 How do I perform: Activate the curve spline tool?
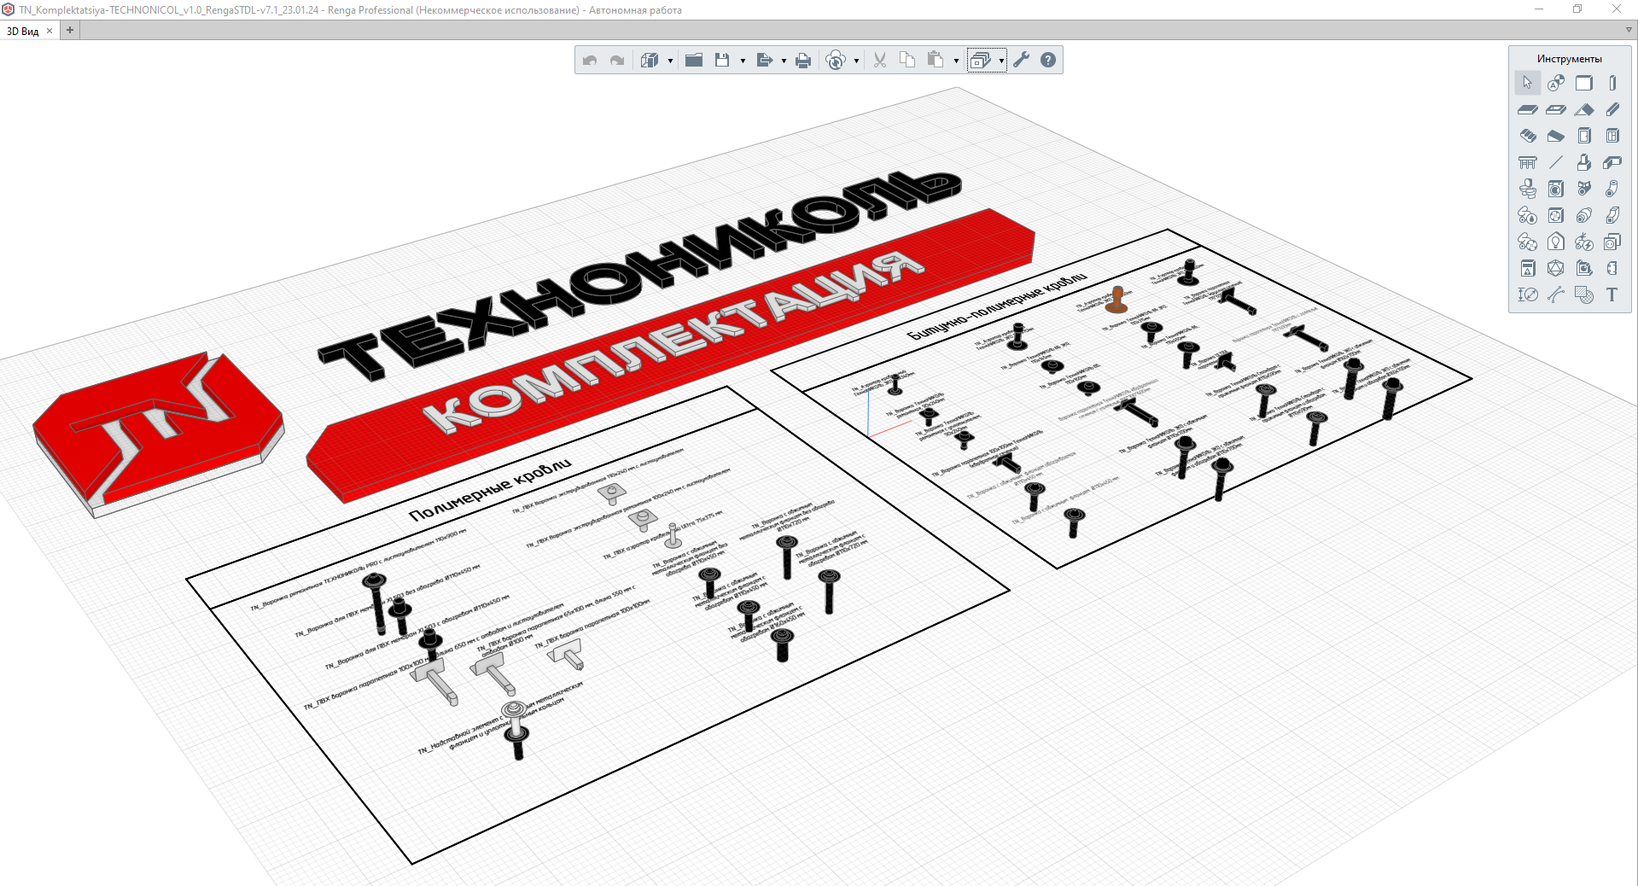point(1556,294)
